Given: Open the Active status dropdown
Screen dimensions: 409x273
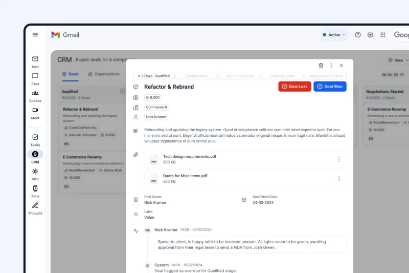Looking at the screenshot, I should (334, 35).
